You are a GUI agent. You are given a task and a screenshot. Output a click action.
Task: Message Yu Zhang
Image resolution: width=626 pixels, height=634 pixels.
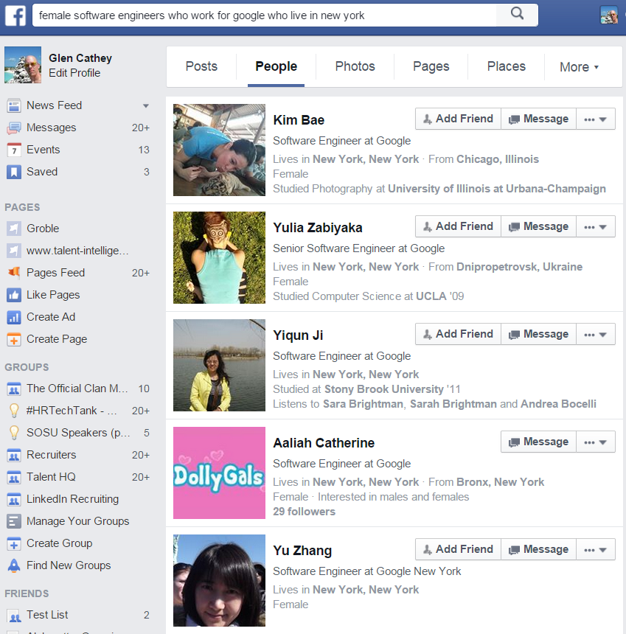click(x=538, y=549)
